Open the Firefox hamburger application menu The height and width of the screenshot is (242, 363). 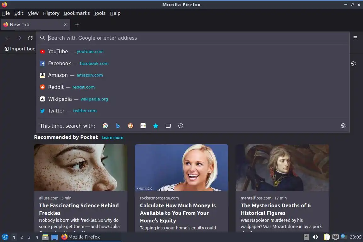(355, 38)
